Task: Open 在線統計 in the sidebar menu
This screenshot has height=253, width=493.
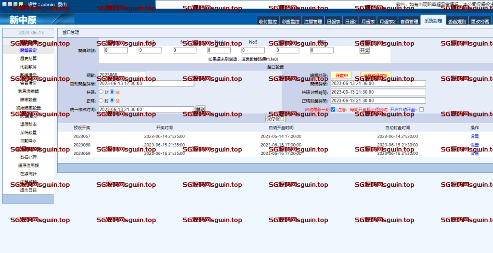Action: coord(28,173)
